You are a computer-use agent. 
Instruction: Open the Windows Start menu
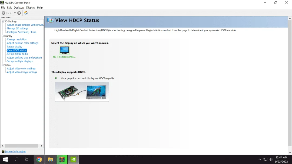[5, 159]
